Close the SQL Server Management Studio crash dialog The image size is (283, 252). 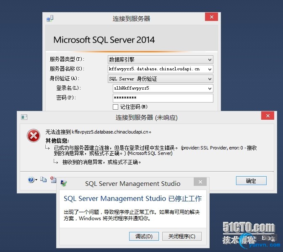pyautogui.click(x=200, y=182)
